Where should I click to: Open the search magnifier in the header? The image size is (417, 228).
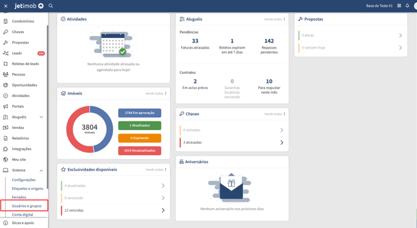50,6
